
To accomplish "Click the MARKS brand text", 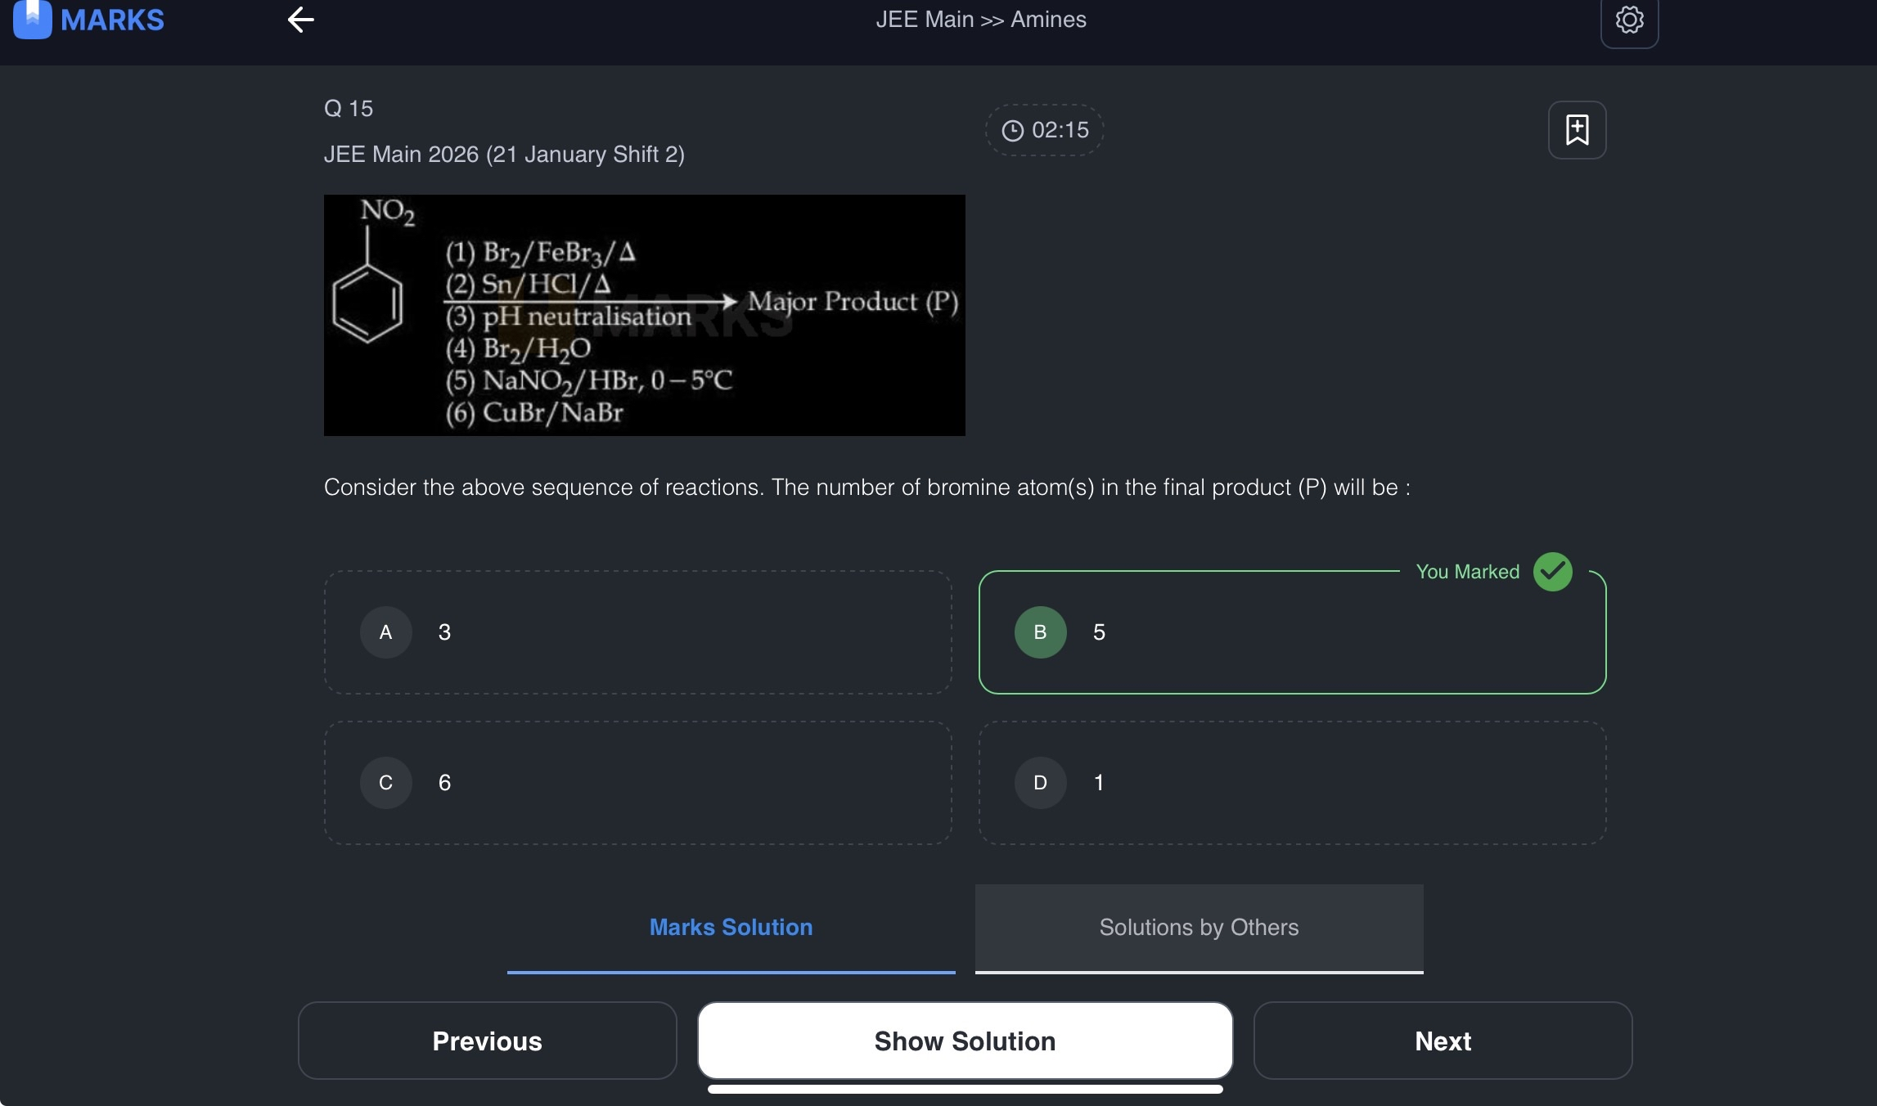I will (x=112, y=20).
